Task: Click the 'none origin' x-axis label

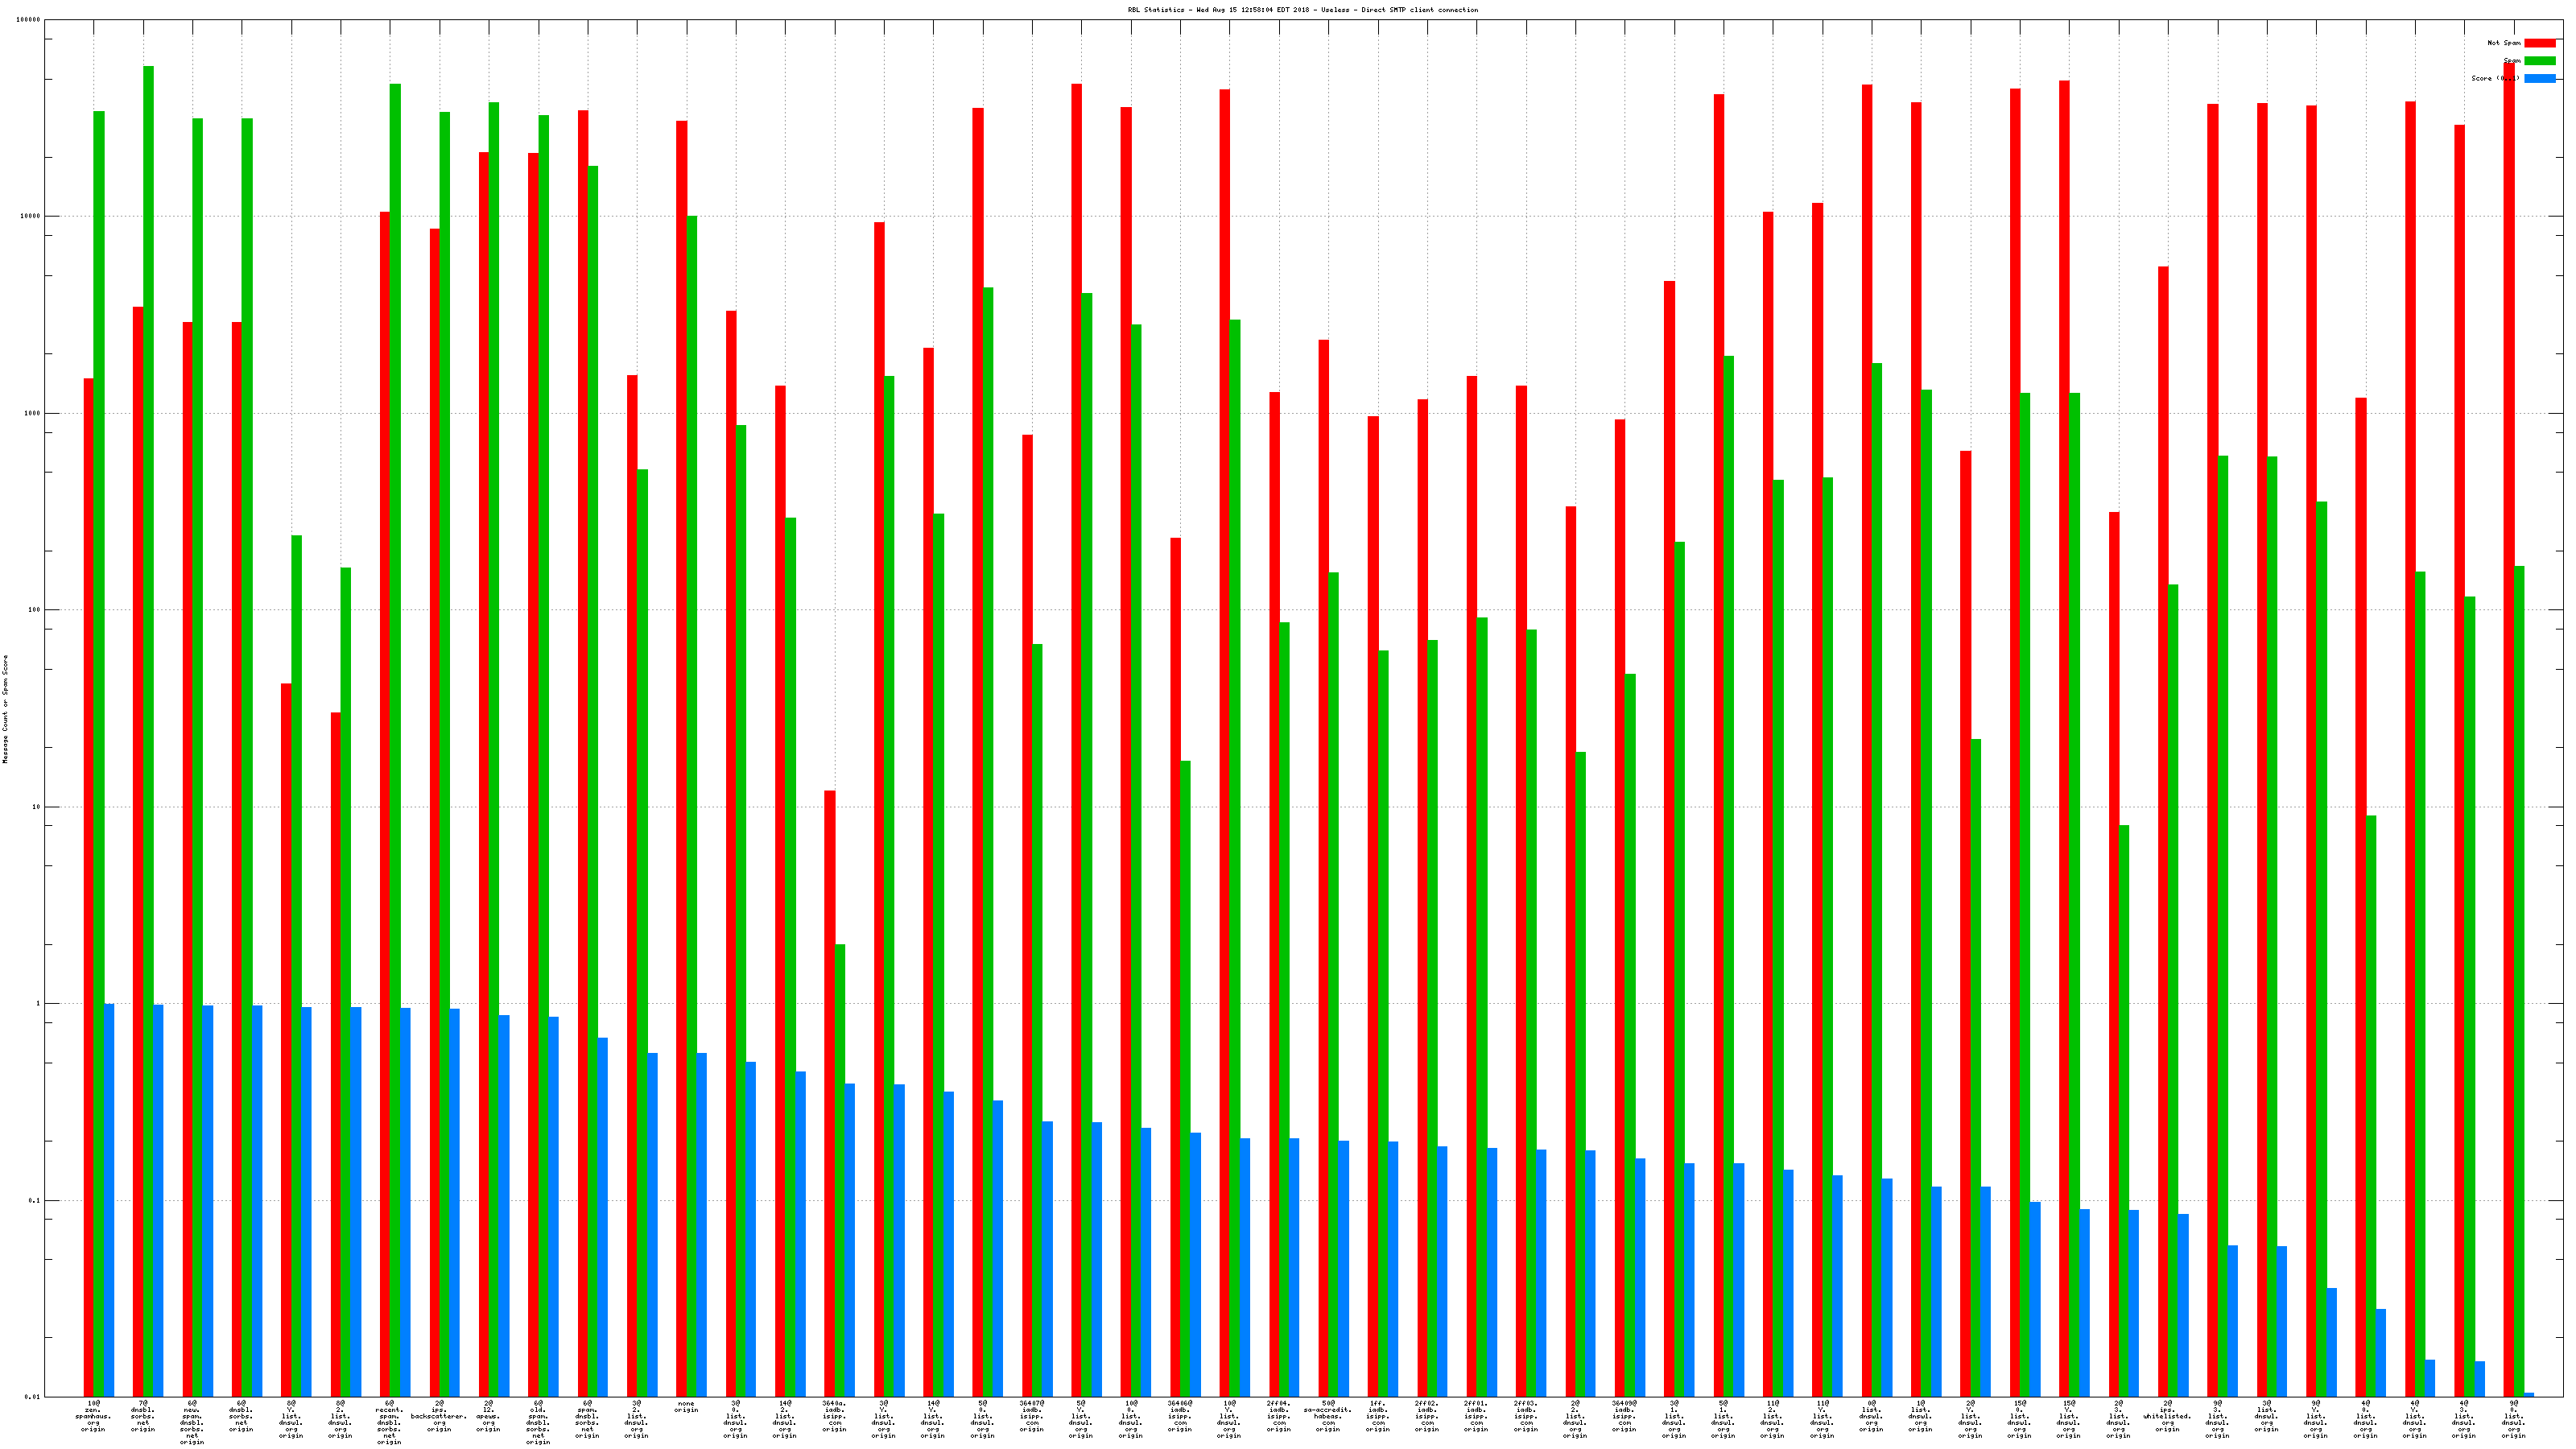Action: tap(686, 1407)
